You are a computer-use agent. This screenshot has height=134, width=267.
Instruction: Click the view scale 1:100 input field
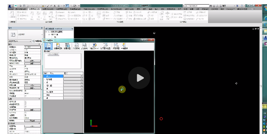pyautogui.click(x=32, y=47)
